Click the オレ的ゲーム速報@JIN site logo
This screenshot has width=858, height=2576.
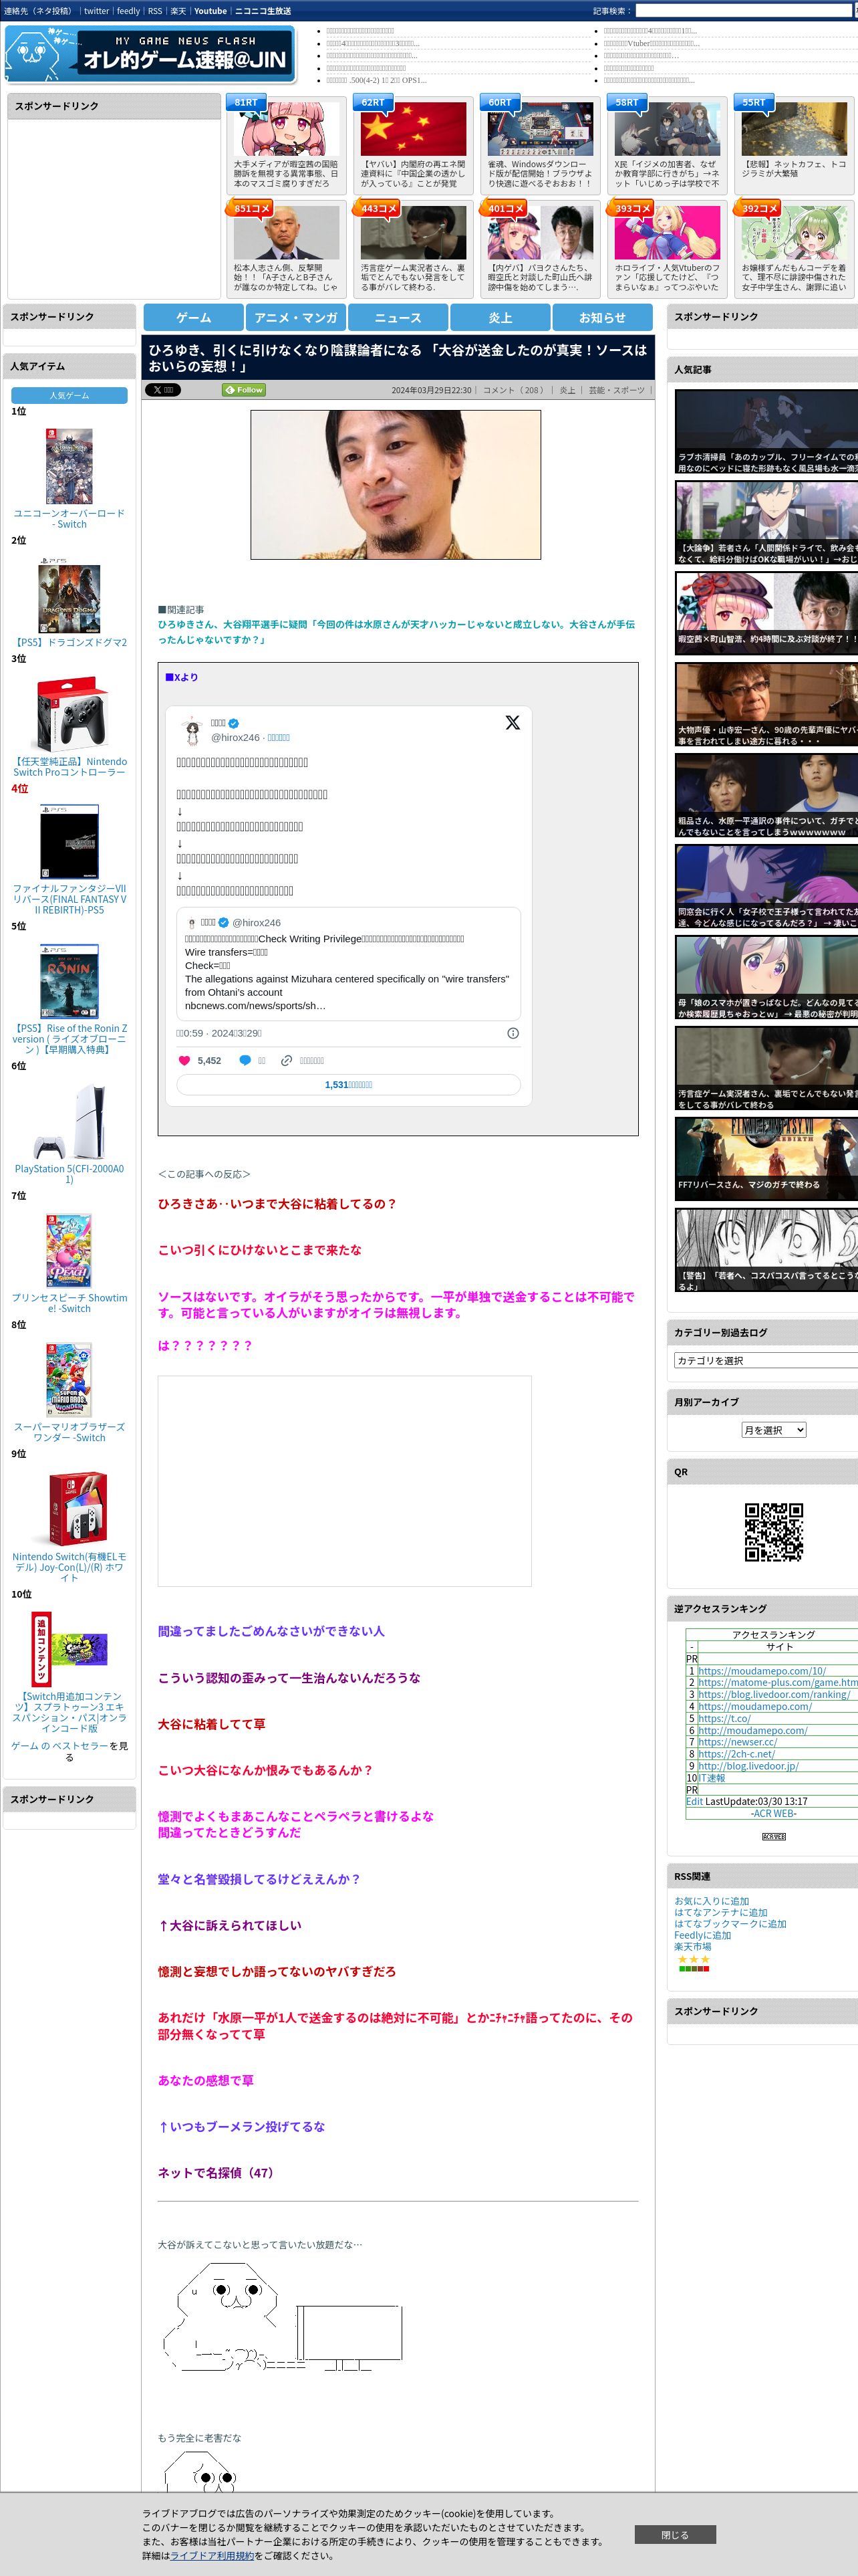coord(150,54)
